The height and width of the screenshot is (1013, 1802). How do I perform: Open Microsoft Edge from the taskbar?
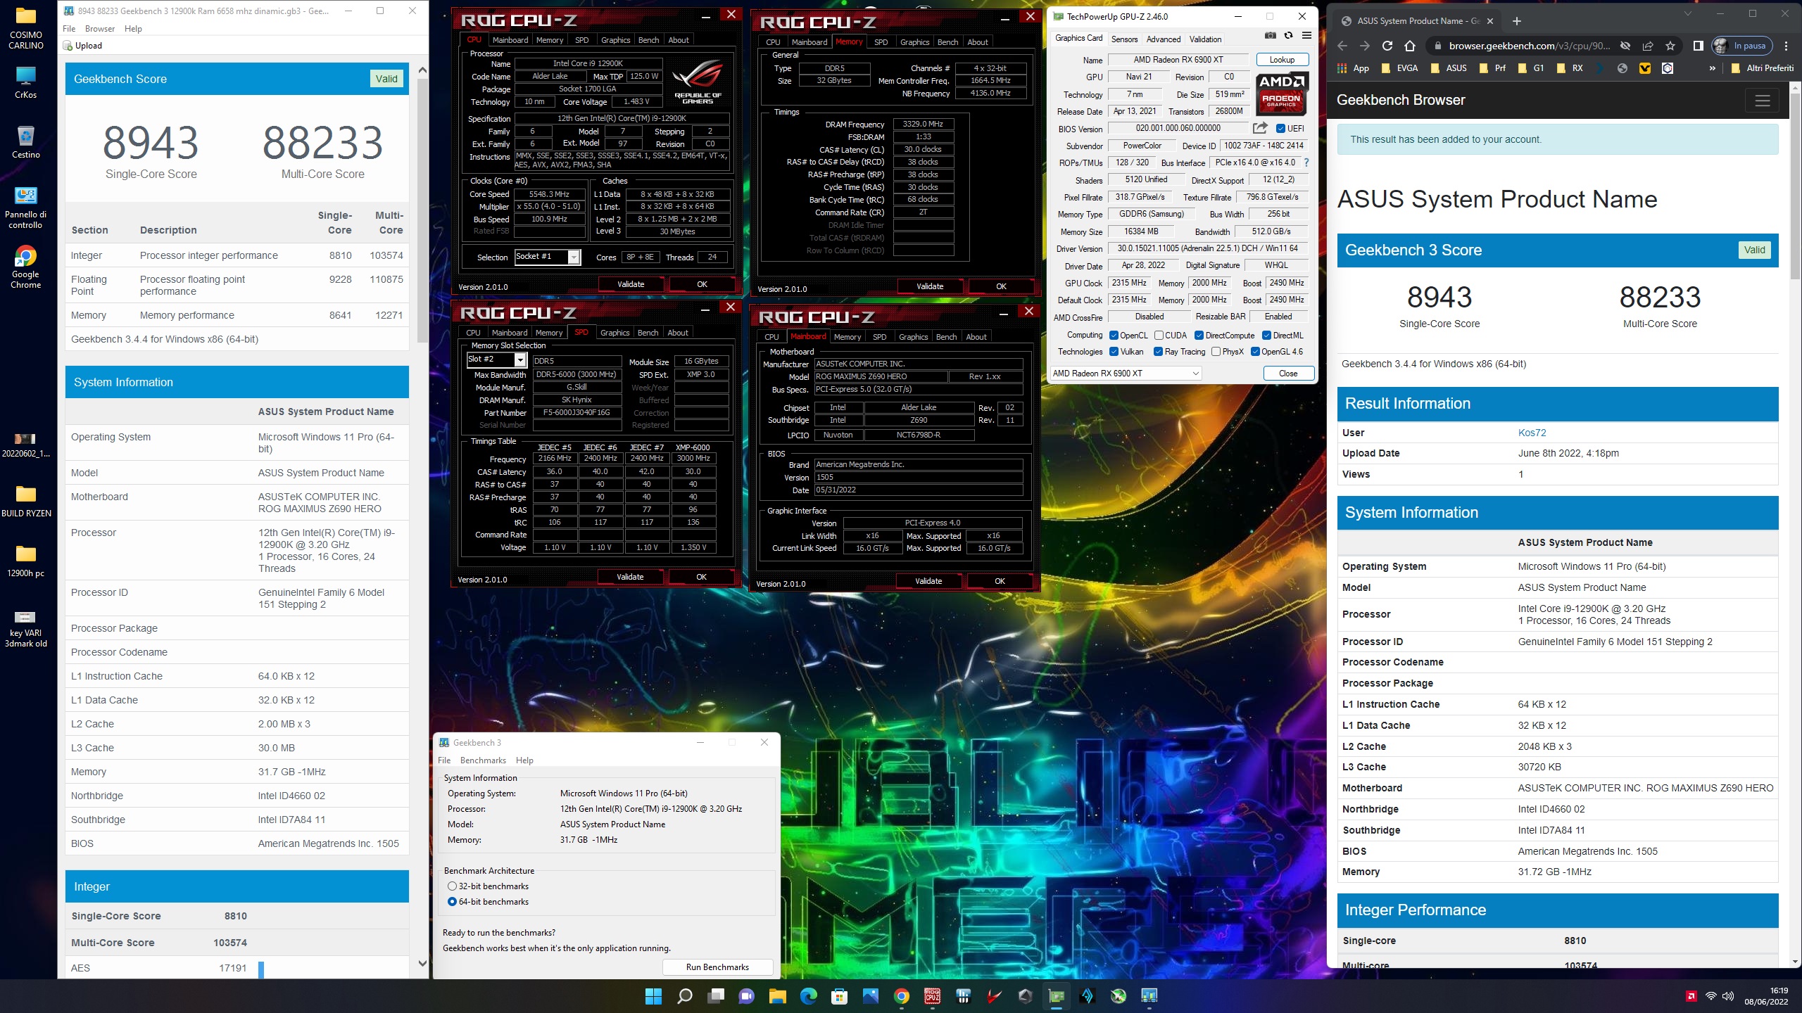[809, 995]
